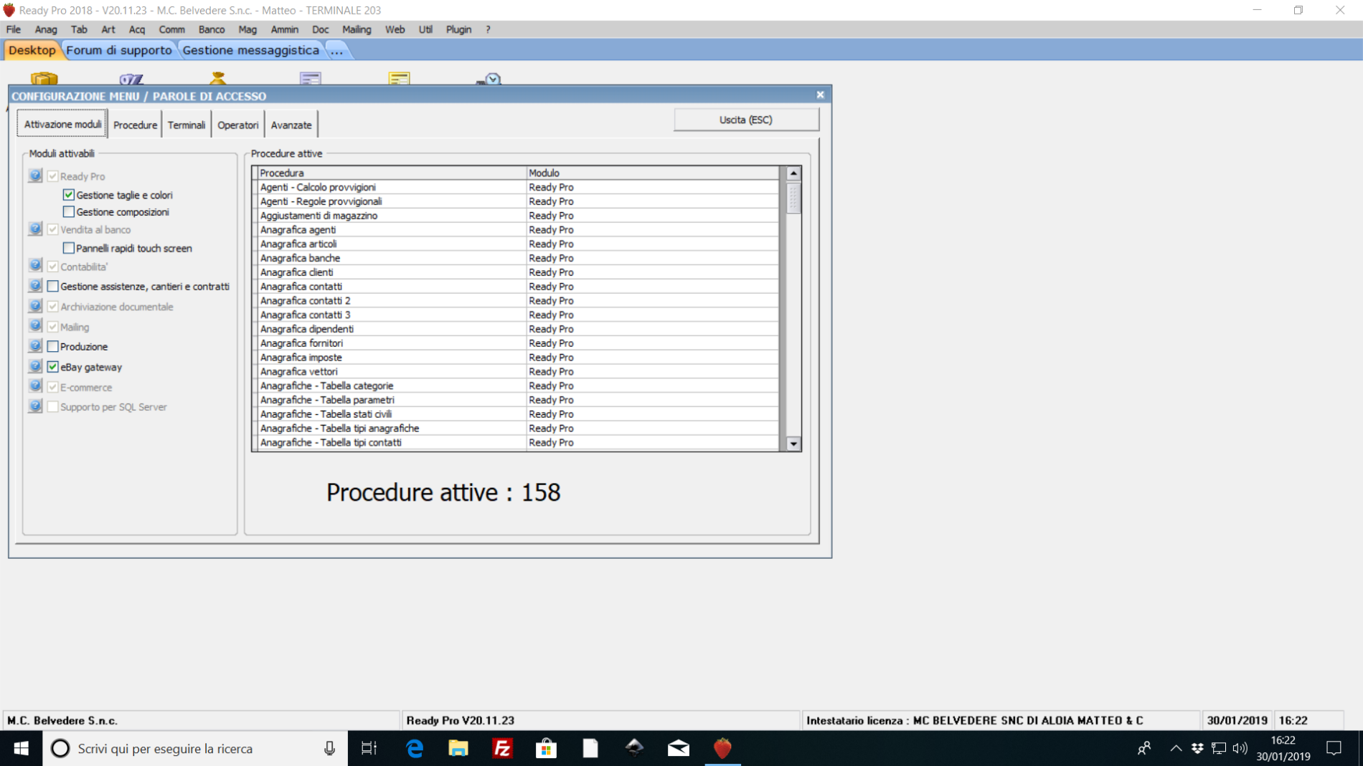
Task: Click the grayed E-commerce checkbox
Action: coord(53,386)
